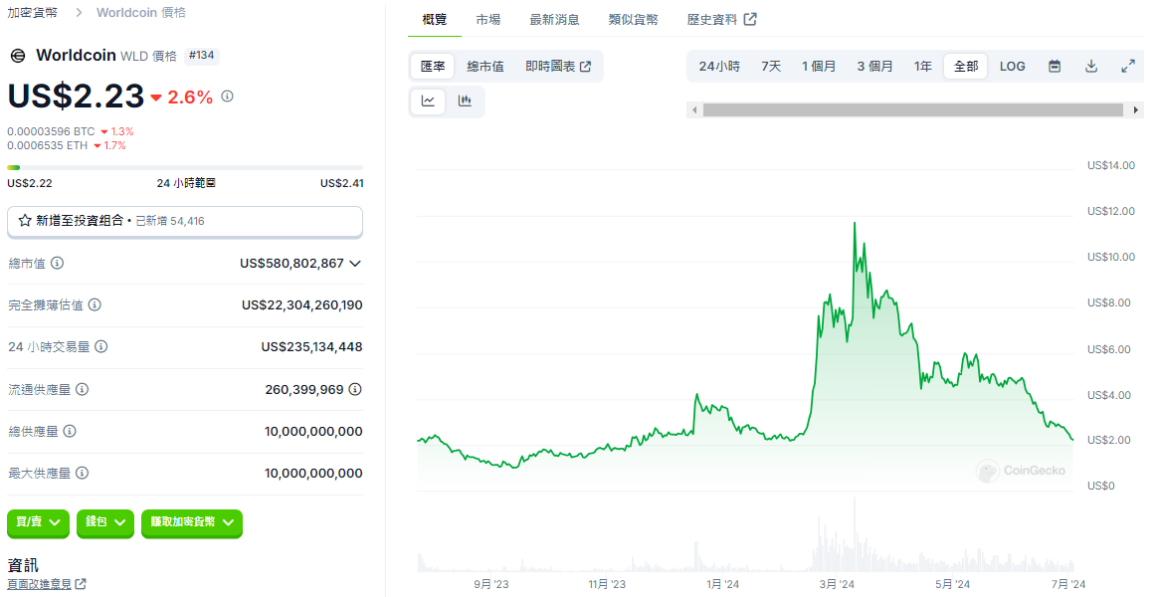Enable the 匯率 chart view
Viewport: 1159px width, 597px height.
(x=432, y=66)
